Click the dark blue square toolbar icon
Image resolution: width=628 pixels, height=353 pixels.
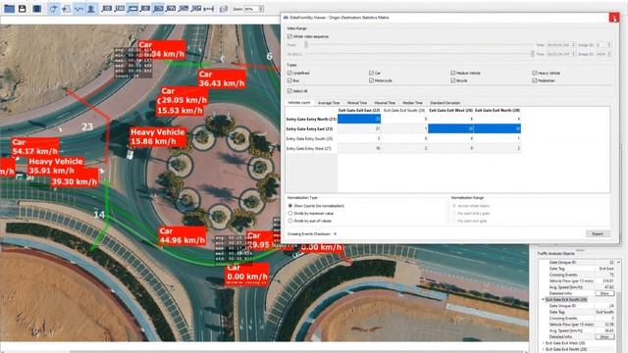pos(37,9)
